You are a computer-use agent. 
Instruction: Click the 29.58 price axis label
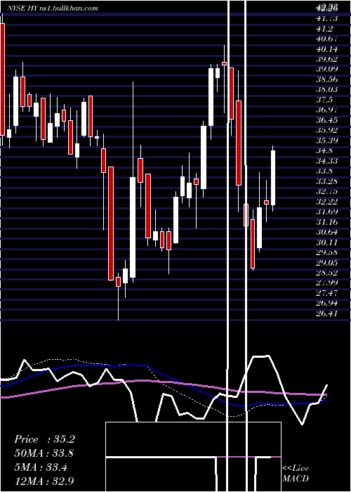tap(327, 252)
